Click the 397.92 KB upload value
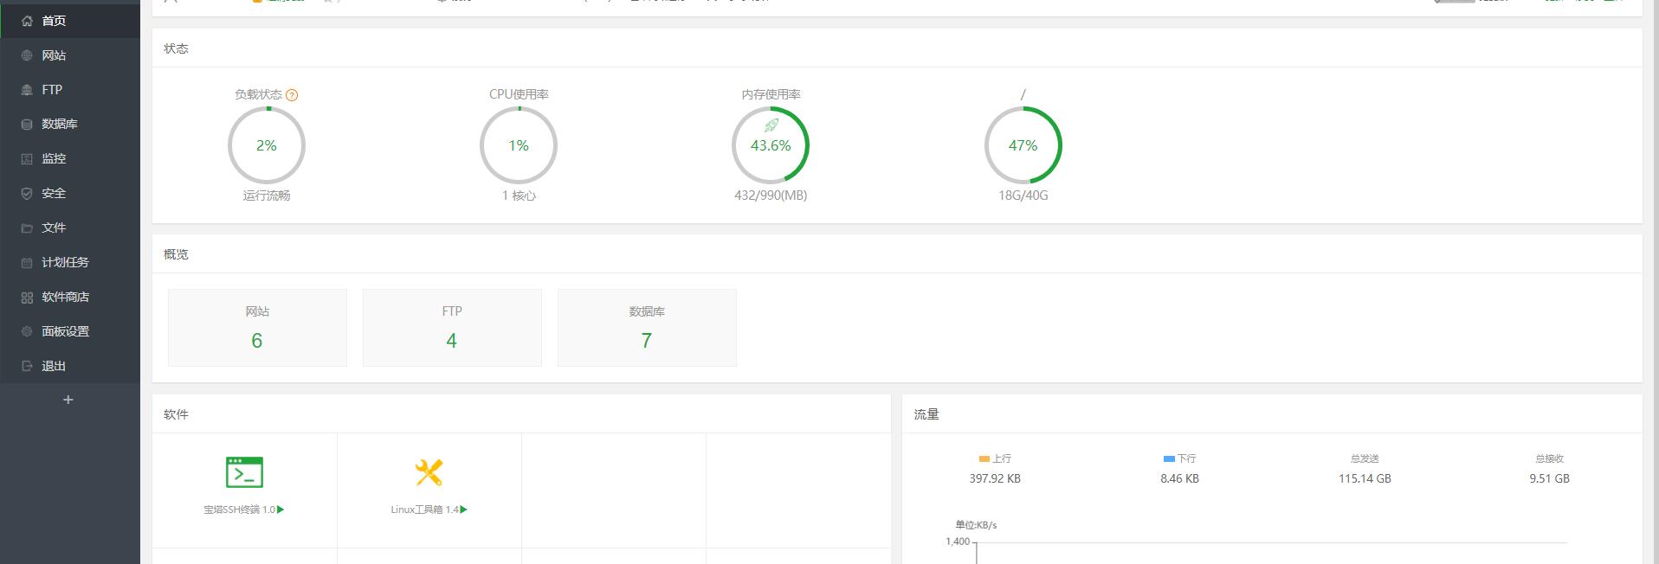The height and width of the screenshot is (564, 1659). coord(995,478)
